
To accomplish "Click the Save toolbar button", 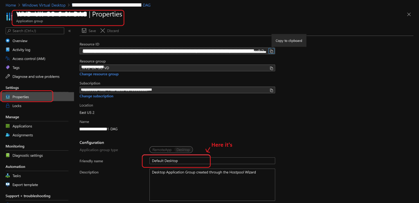I will pyautogui.click(x=89, y=31).
